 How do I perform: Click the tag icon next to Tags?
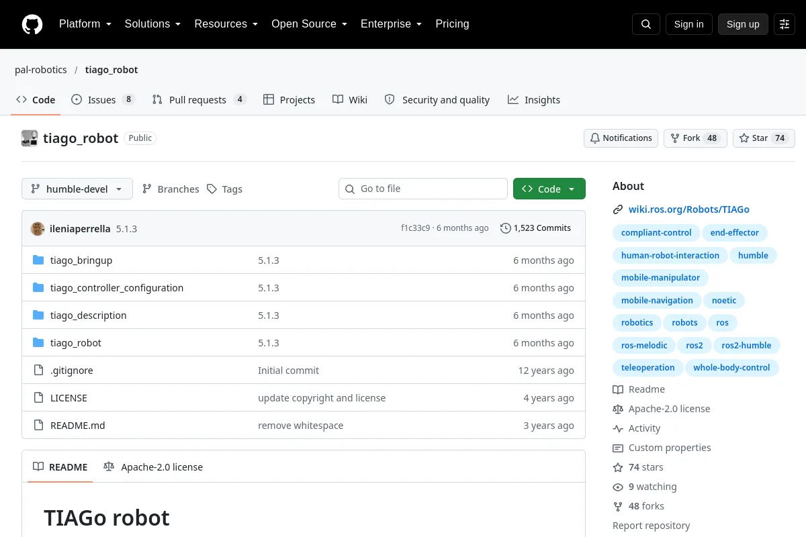[x=212, y=189]
